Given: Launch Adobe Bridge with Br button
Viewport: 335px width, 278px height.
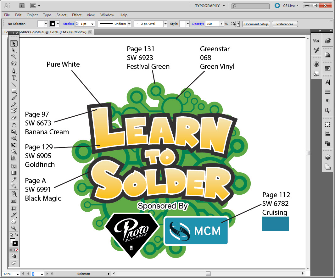Looking at the screenshot, I should 22,6.
